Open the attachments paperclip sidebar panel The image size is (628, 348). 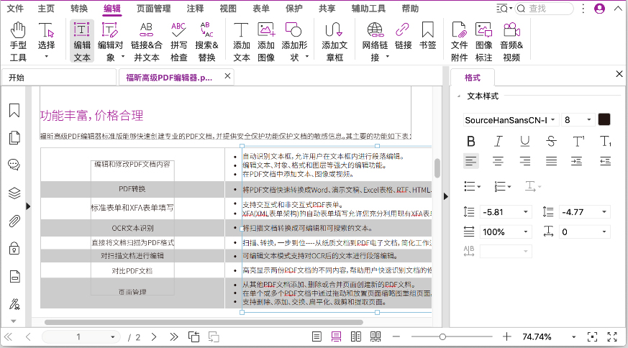[14, 221]
